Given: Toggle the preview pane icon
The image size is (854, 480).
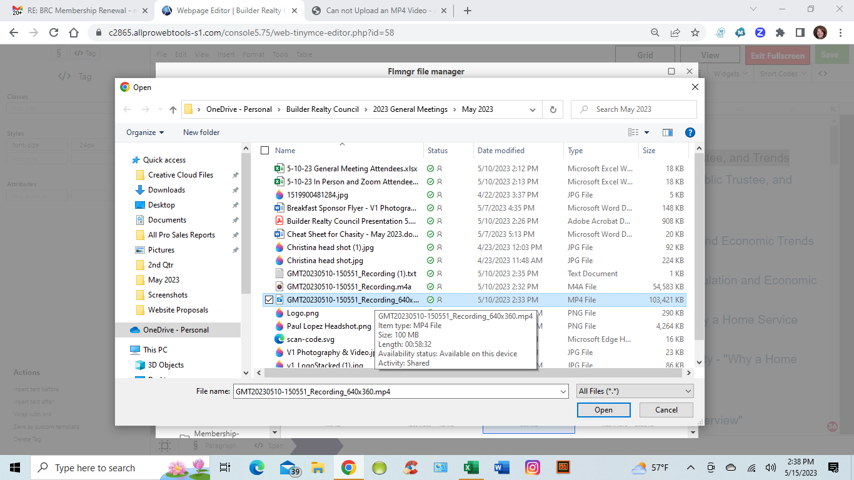Looking at the screenshot, I should 667,132.
